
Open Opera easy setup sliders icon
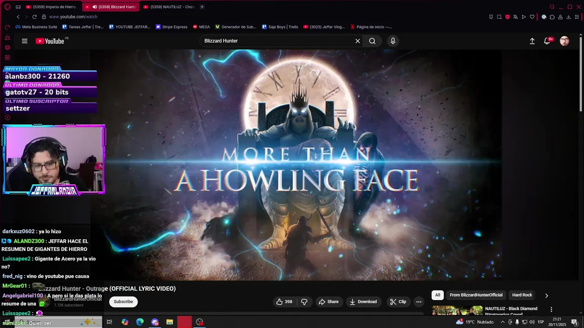(x=577, y=17)
